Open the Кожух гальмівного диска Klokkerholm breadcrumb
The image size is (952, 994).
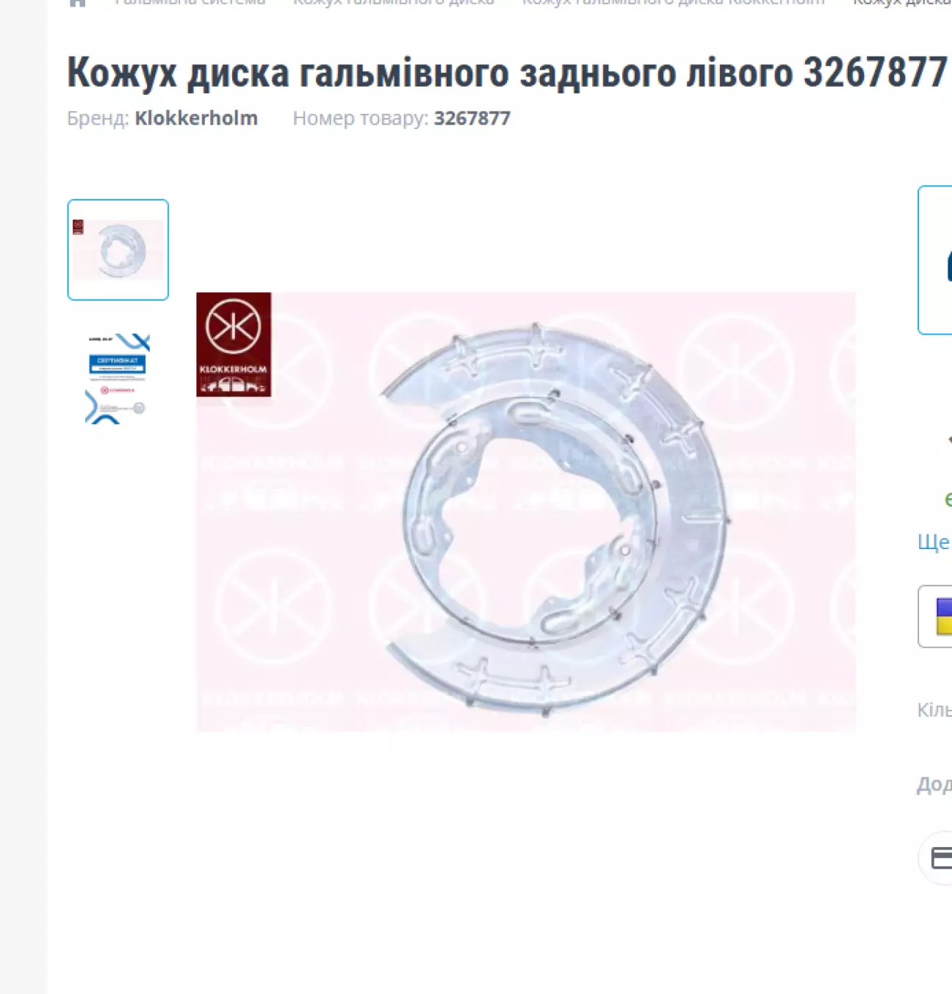(673, 2)
